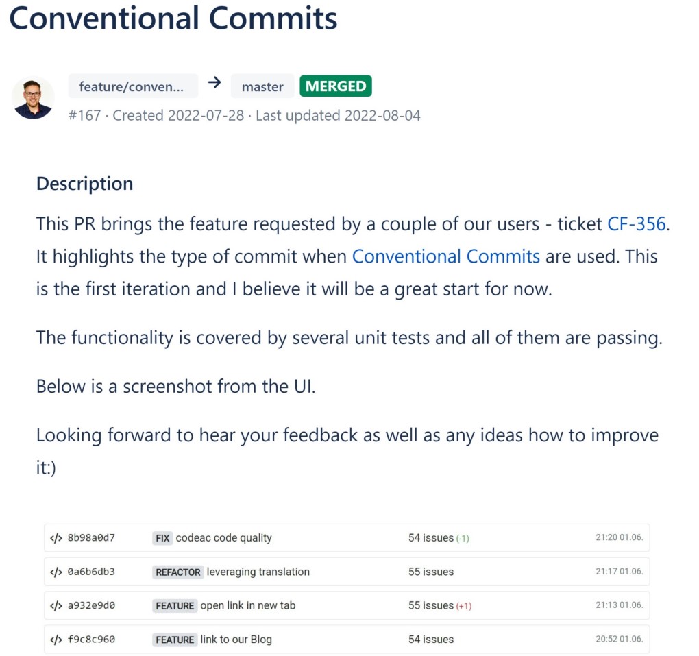Viewport: 699px width, 656px height.
Task: Click pull request number #167
Action: click(86, 115)
